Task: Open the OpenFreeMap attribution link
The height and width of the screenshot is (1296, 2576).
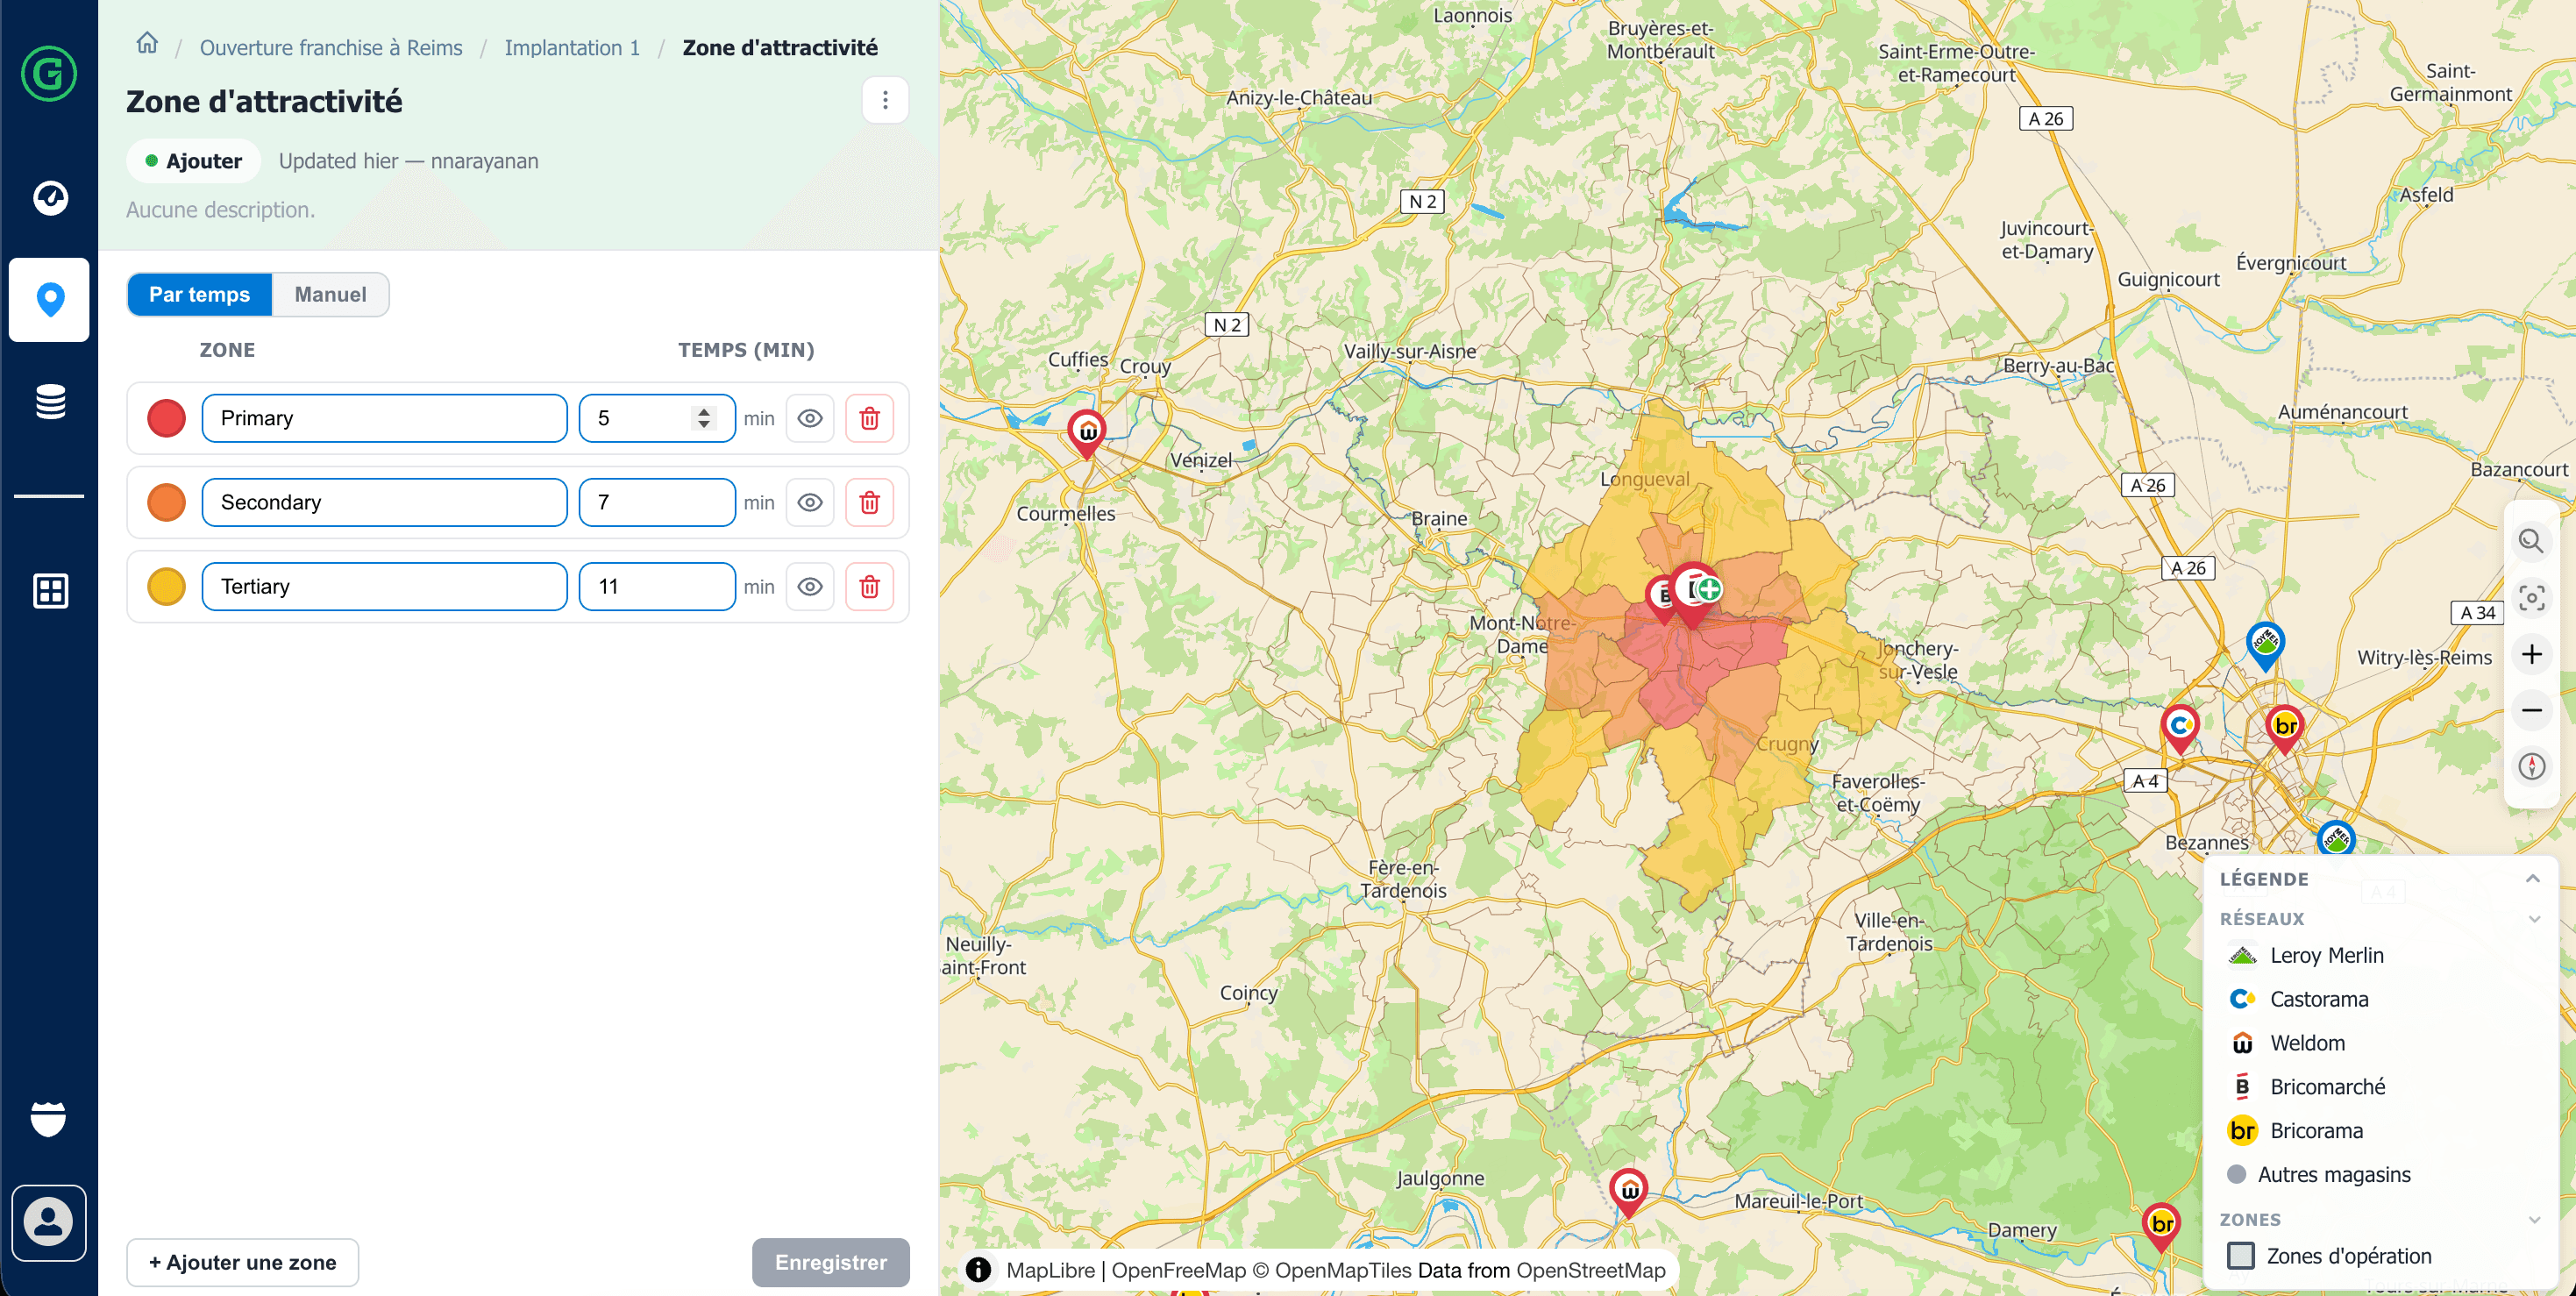Action: (x=1179, y=1269)
